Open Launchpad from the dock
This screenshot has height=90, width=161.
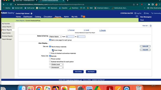(x=30, y=88)
